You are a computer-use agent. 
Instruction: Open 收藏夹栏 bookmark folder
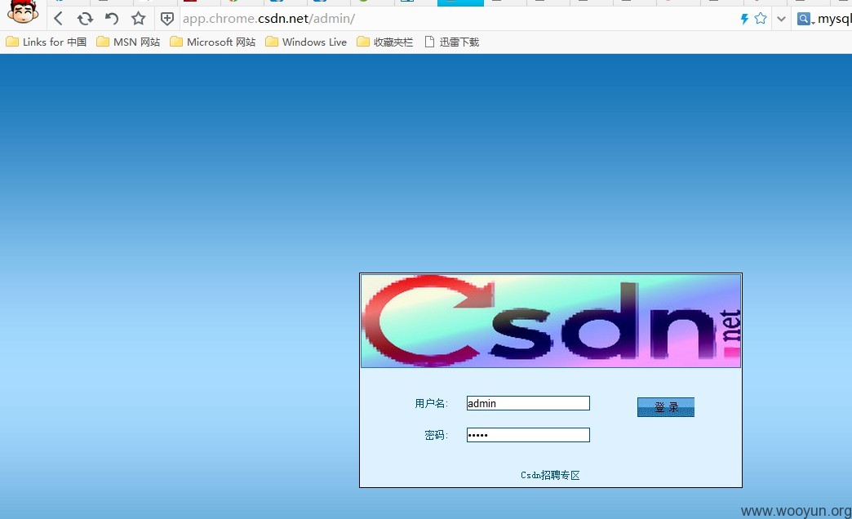[x=384, y=42]
